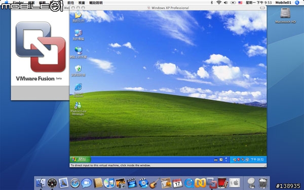Open the Go (前往) menu
The height and width of the screenshot is (190, 304).
[x=70, y=3]
